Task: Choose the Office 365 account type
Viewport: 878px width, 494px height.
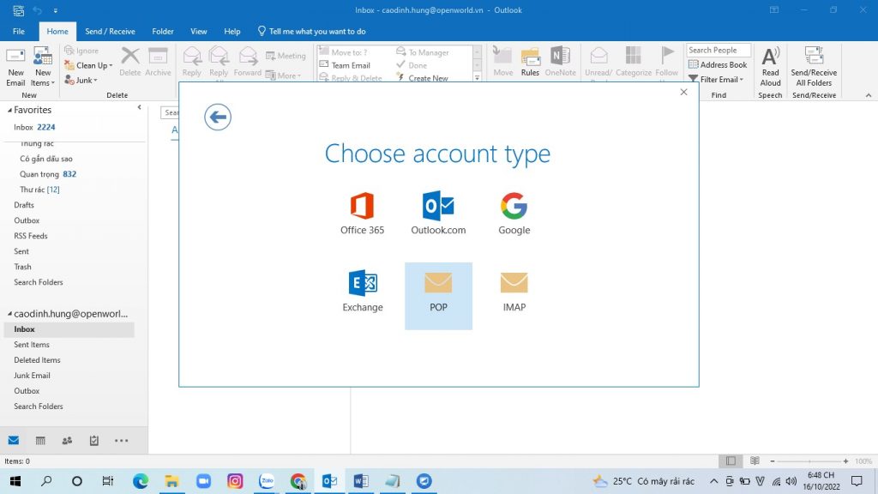Action: (x=362, y=214)
